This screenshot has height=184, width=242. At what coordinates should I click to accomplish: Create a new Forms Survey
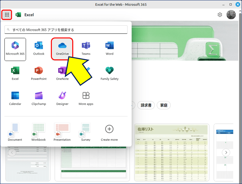(86, 132)
